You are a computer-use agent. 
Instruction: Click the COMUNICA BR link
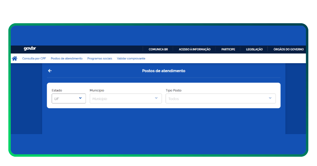click(158, 50)
